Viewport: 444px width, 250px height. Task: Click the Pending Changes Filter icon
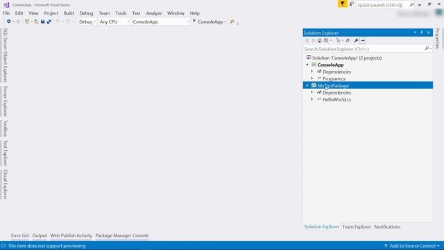coord(339,40)
